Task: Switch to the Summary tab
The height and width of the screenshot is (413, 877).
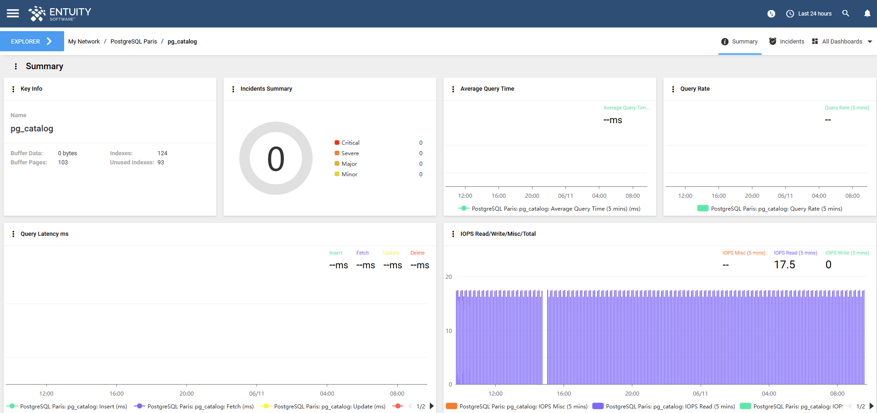Action: point(740,42)
